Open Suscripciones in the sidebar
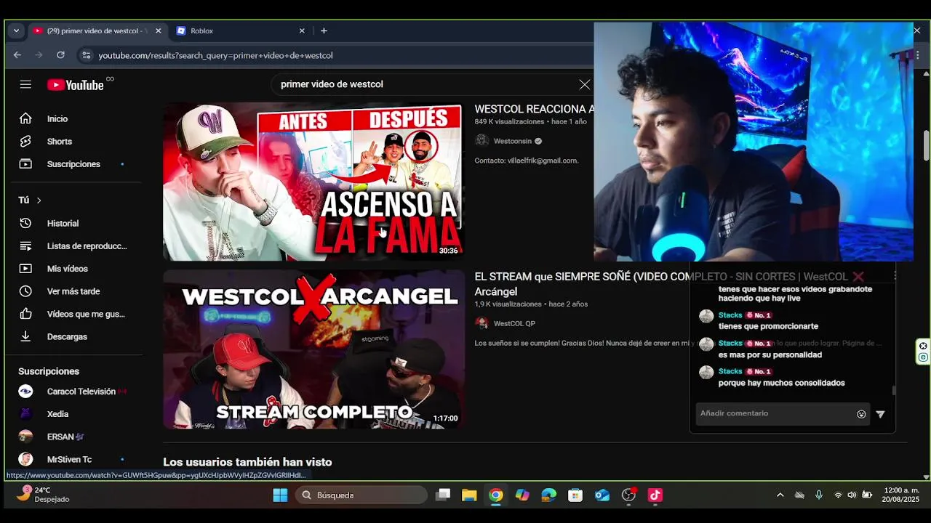Screen dimensions: 931x523 (x=74, y=163)
